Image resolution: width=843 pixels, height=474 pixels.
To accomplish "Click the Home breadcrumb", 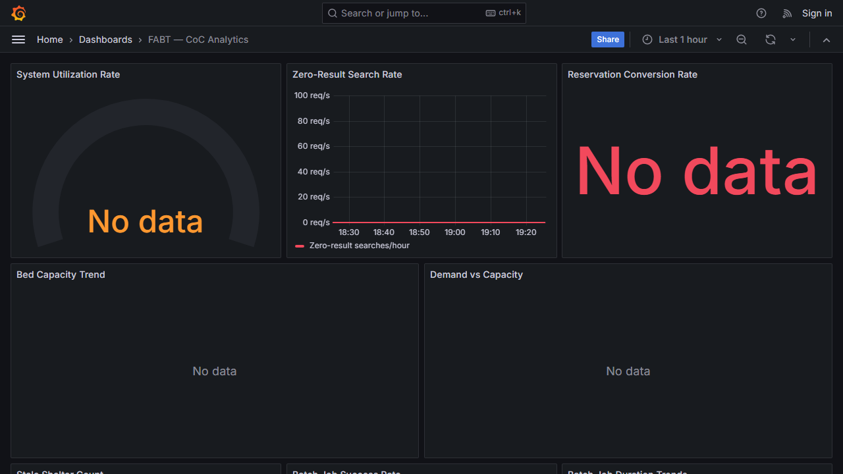I will pos(49,39).
